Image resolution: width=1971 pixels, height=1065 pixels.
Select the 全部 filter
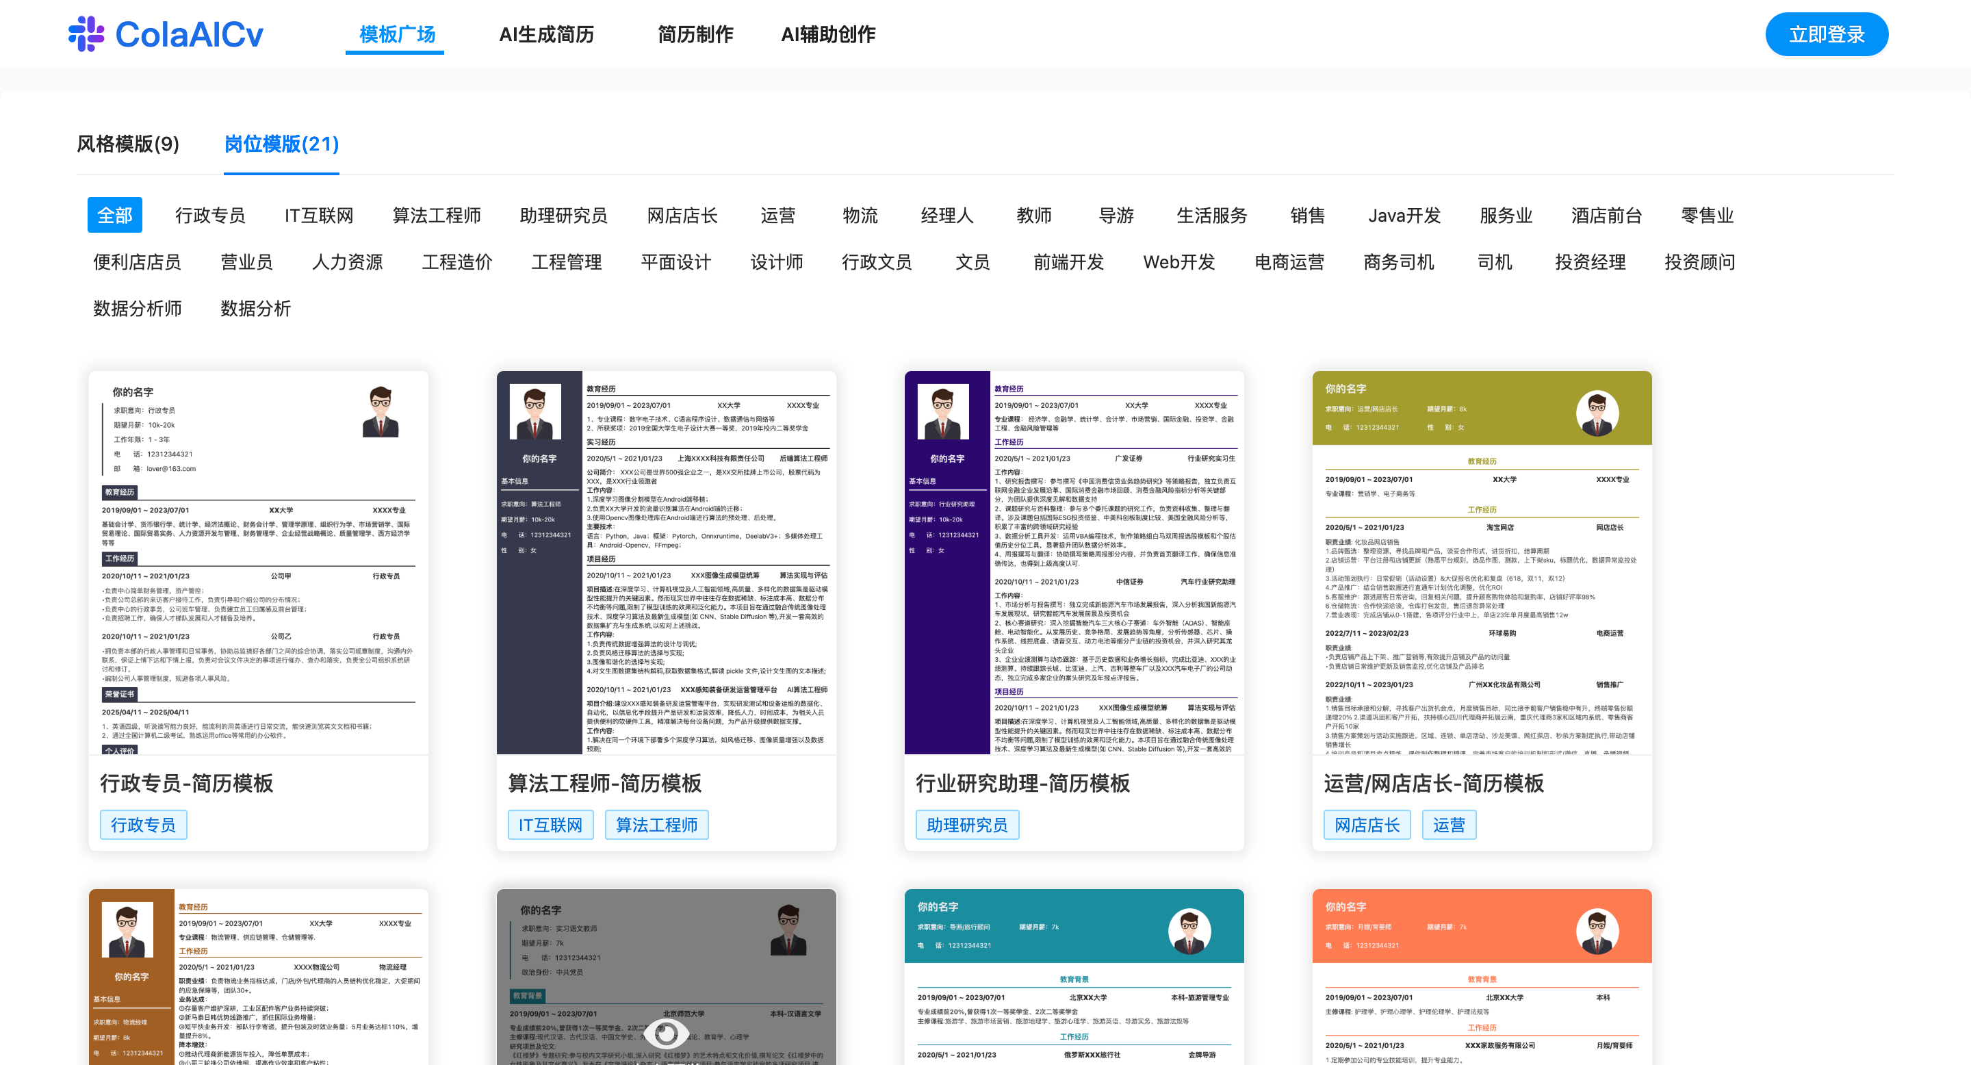[x=114, y=215]
